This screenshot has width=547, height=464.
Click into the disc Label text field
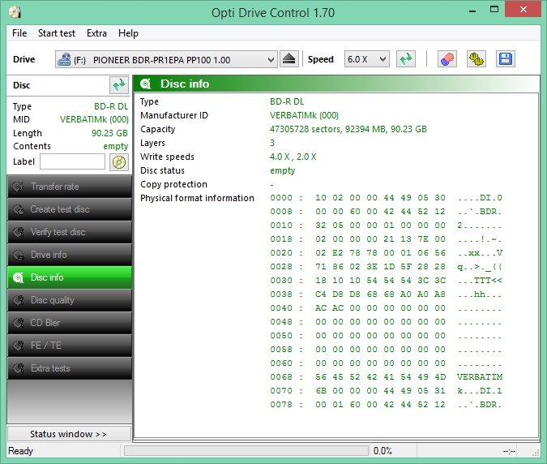72,161
